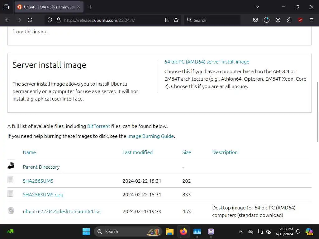Open the SHA256SUMS.gpg file link
This screenshot has height=239, width=319.
coord(43,194)
